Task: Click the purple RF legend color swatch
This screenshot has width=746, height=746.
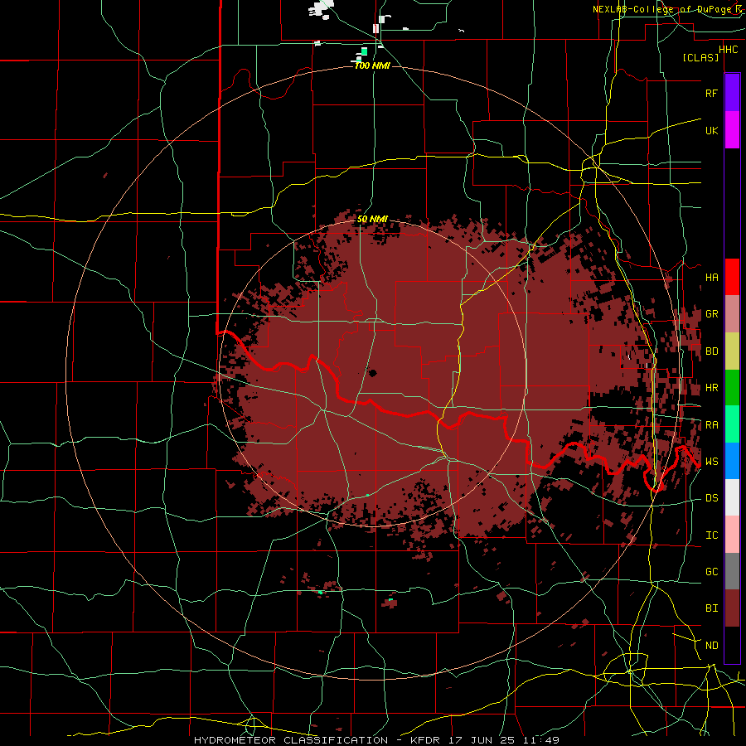Action: 732,93
